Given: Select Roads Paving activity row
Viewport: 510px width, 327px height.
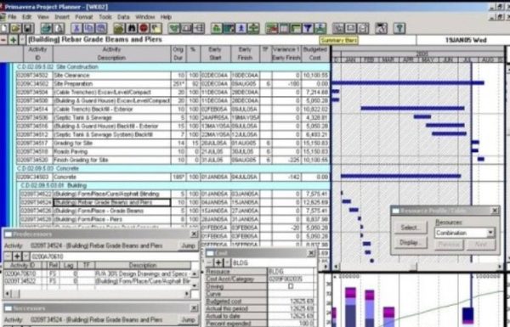Looking at the screenshot, I should tap(173, 151).
